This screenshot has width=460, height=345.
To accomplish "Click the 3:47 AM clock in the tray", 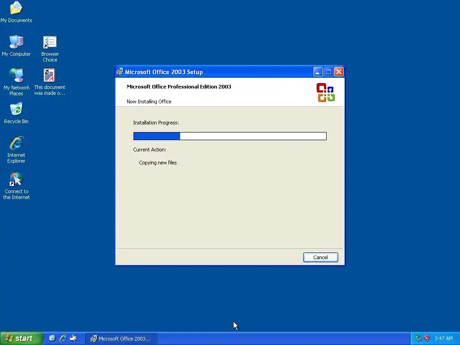I will 443,338.
